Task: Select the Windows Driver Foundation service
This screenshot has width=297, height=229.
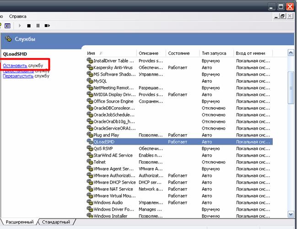Action: 179,209
